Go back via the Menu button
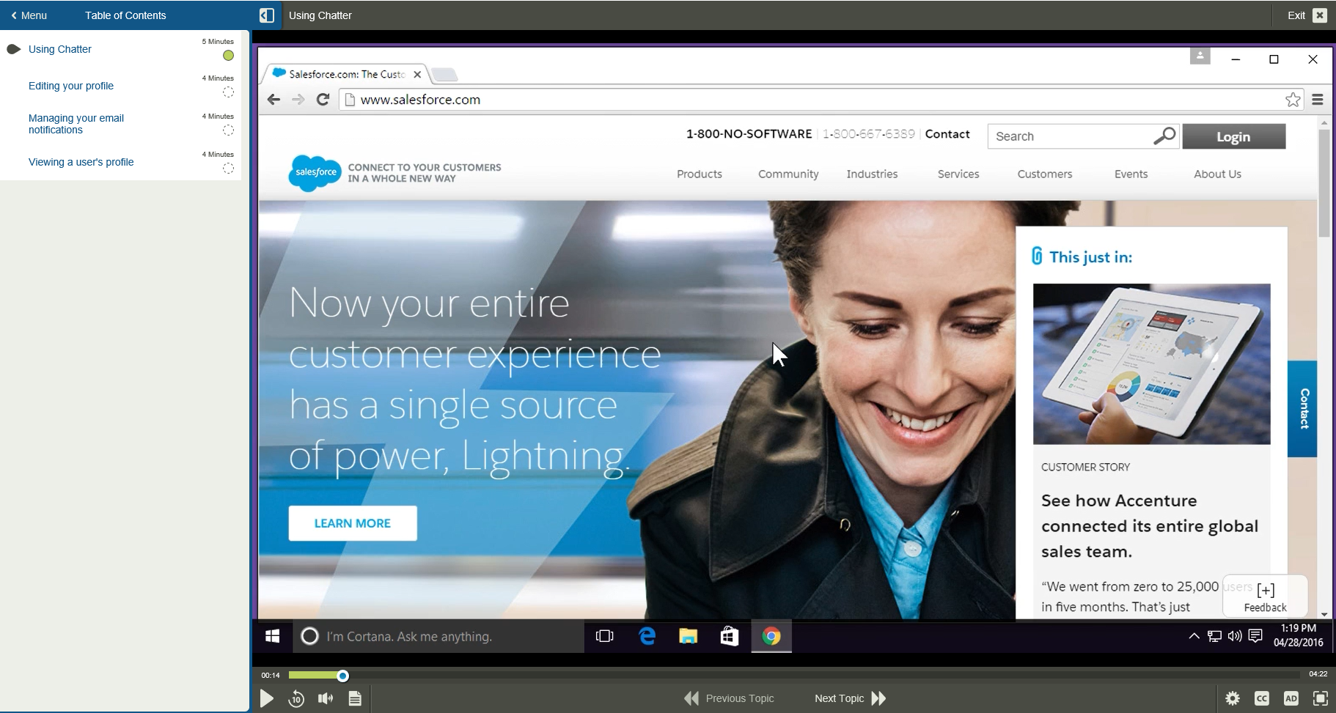Viewport: 1336px width, 713px height. pyautogui.click(x=29, y=15)
